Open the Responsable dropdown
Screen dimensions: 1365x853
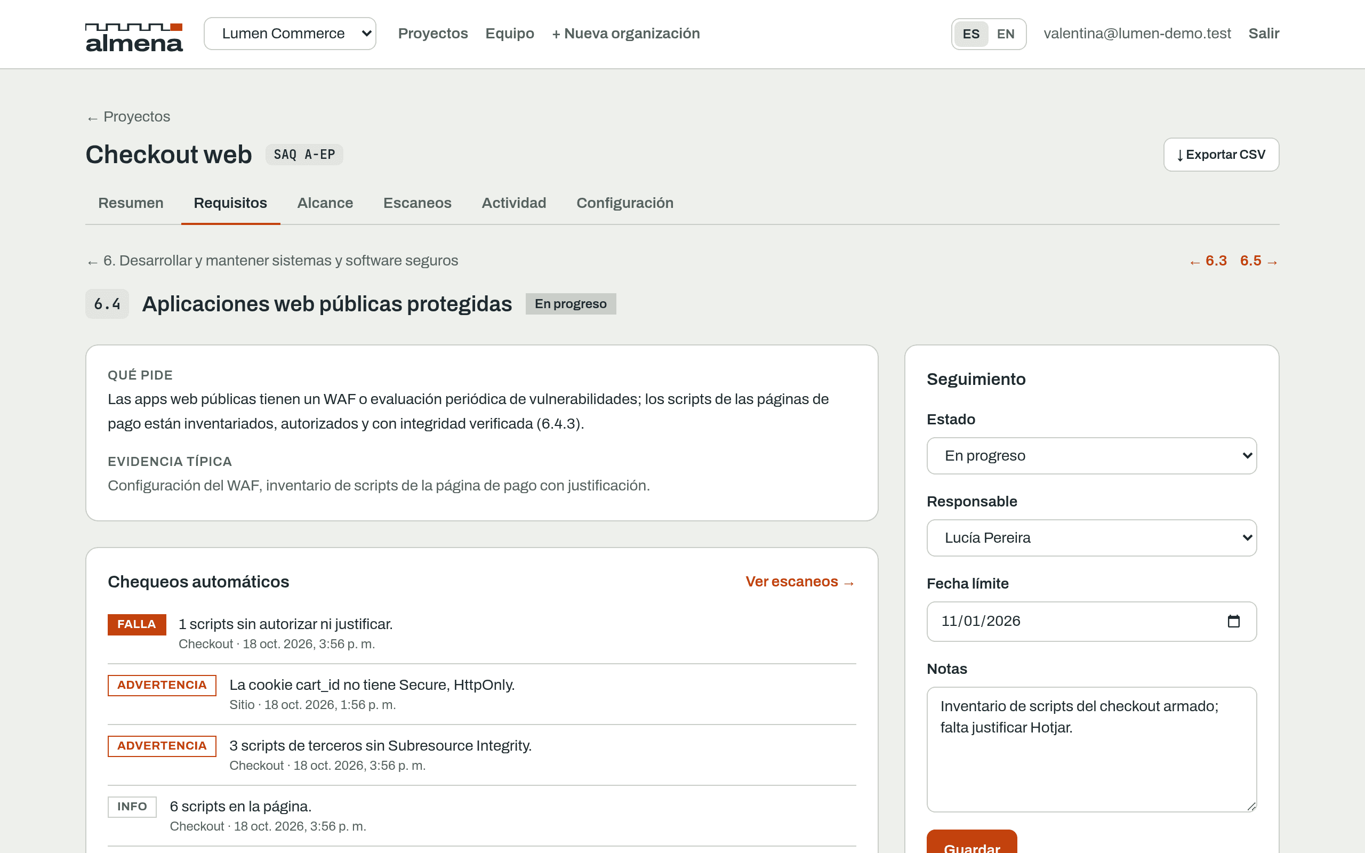tap(1091, 537)
